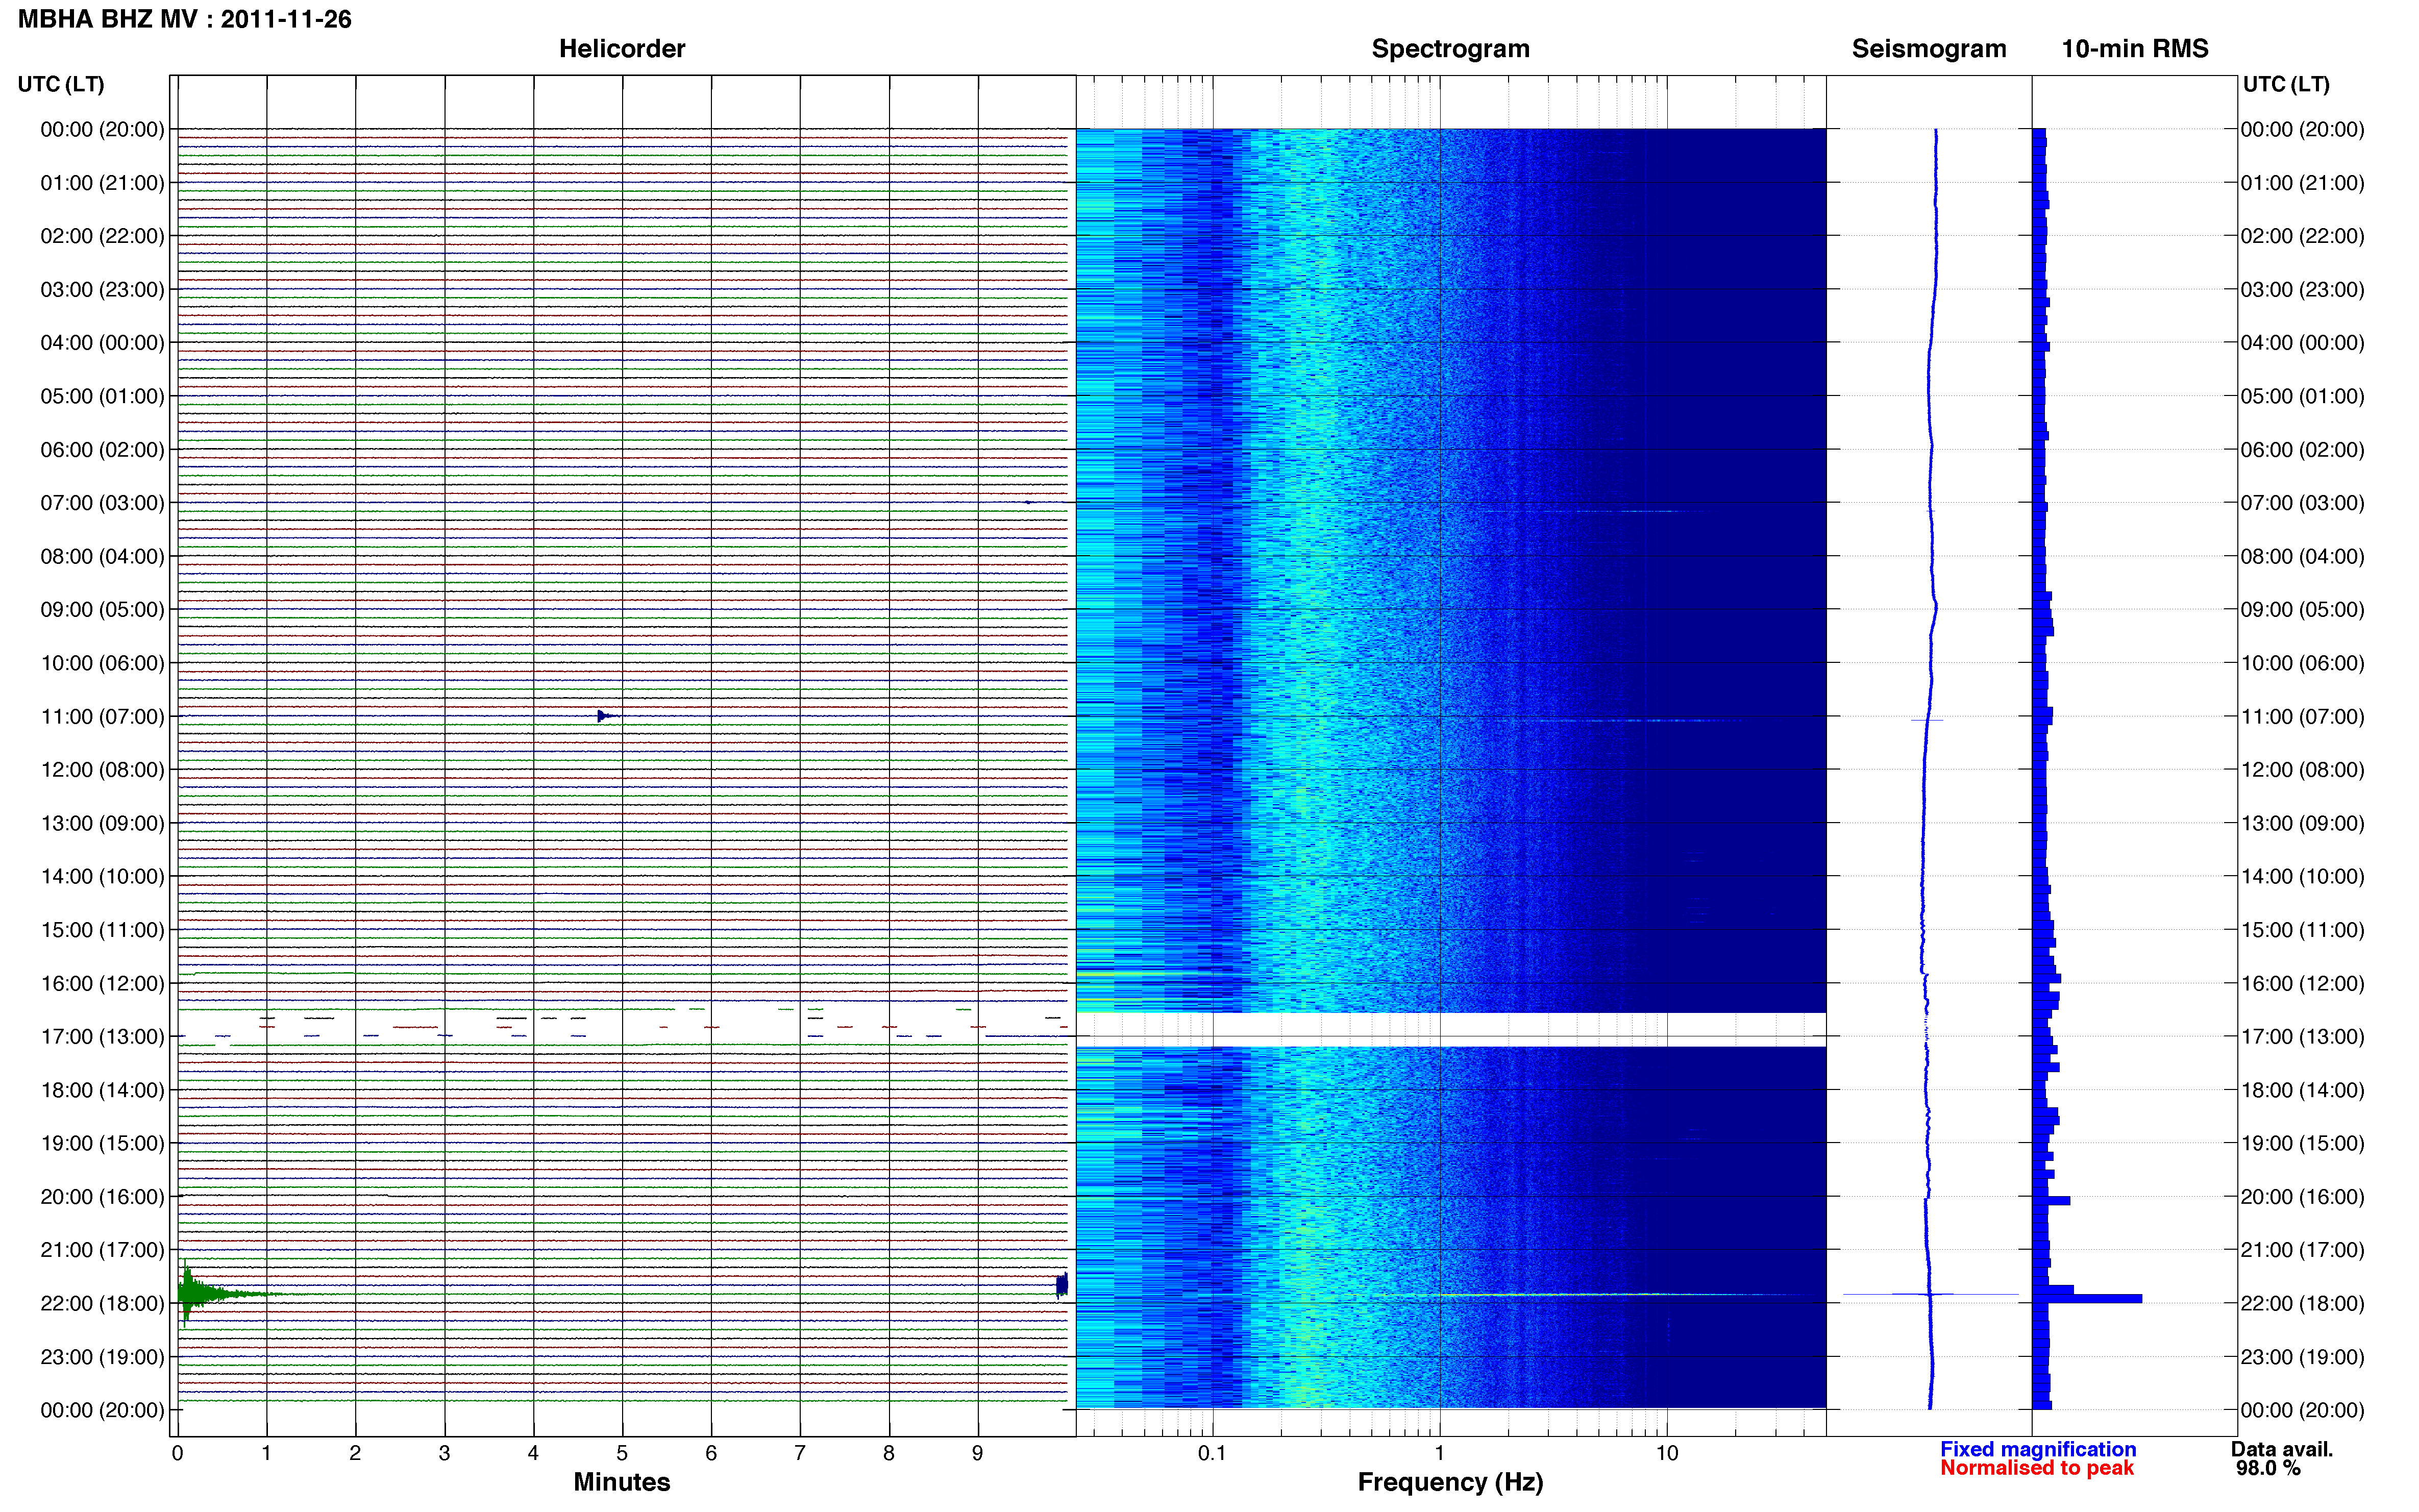Click the right '09:00 (05:00)' time label
The image size is (2419, 1512).
[x=2302, y=610]
